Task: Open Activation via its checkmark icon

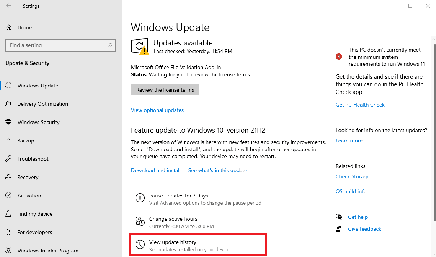Action: 8,195
